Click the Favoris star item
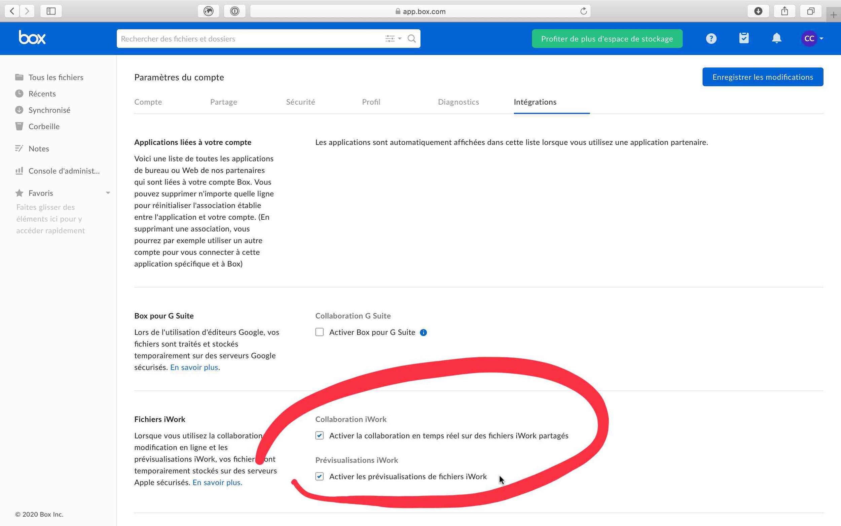This screenshot has height=526, width=841. click(34, 193)
